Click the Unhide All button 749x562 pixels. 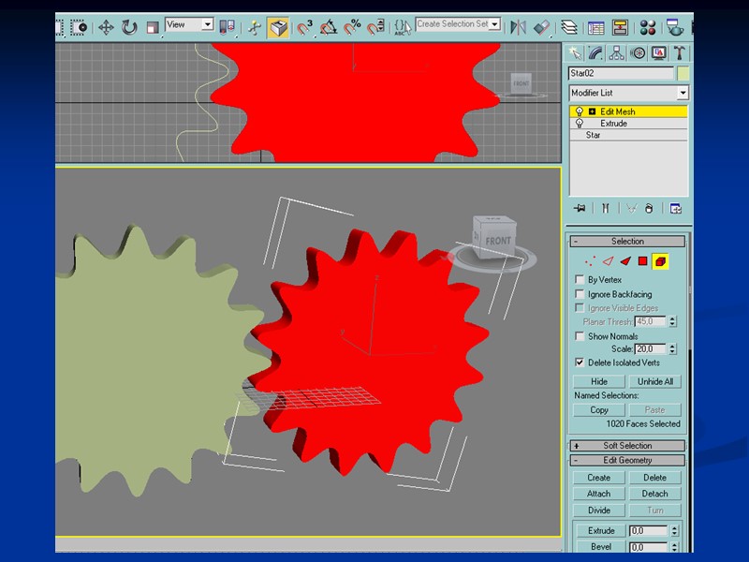click(x=655, y=381)
